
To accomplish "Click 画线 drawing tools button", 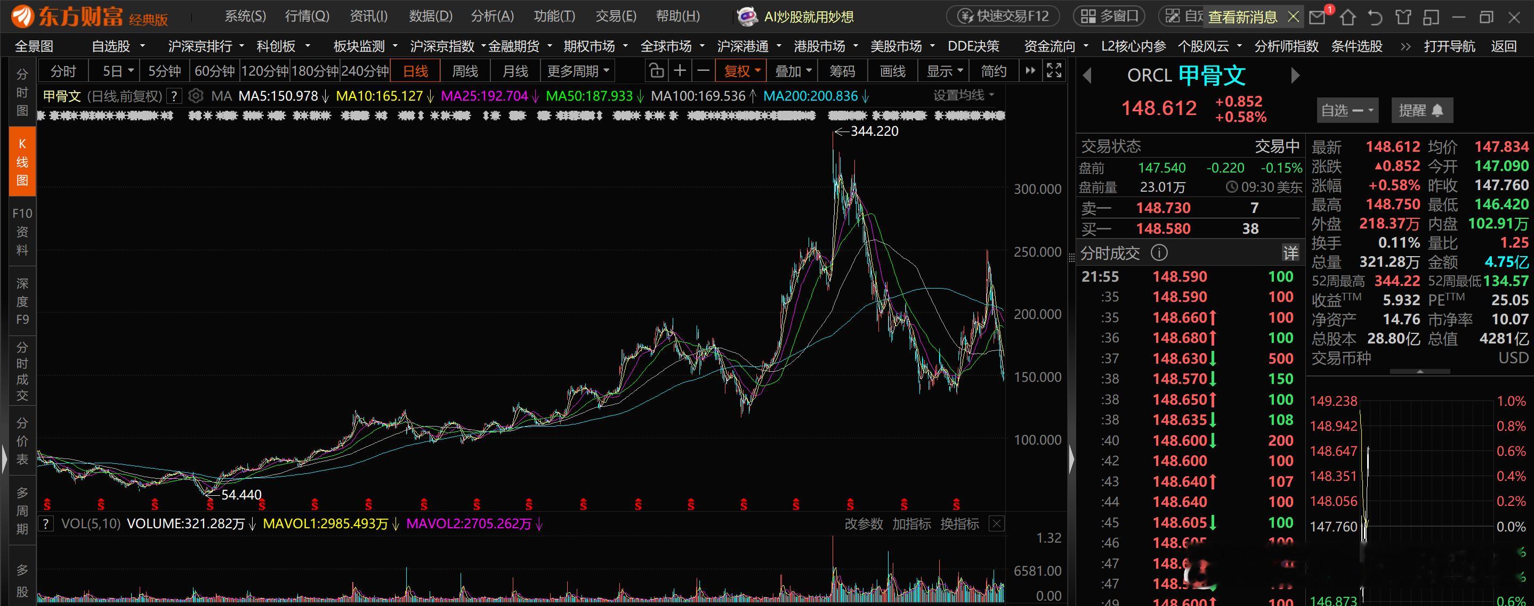I will (892, 71).
